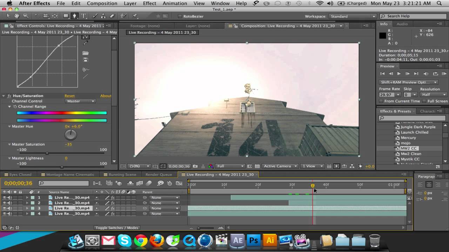The height and width of the screenshot is (252, 449).
Task: Check the From Current Time option
Action: click(x=381, y=101)
